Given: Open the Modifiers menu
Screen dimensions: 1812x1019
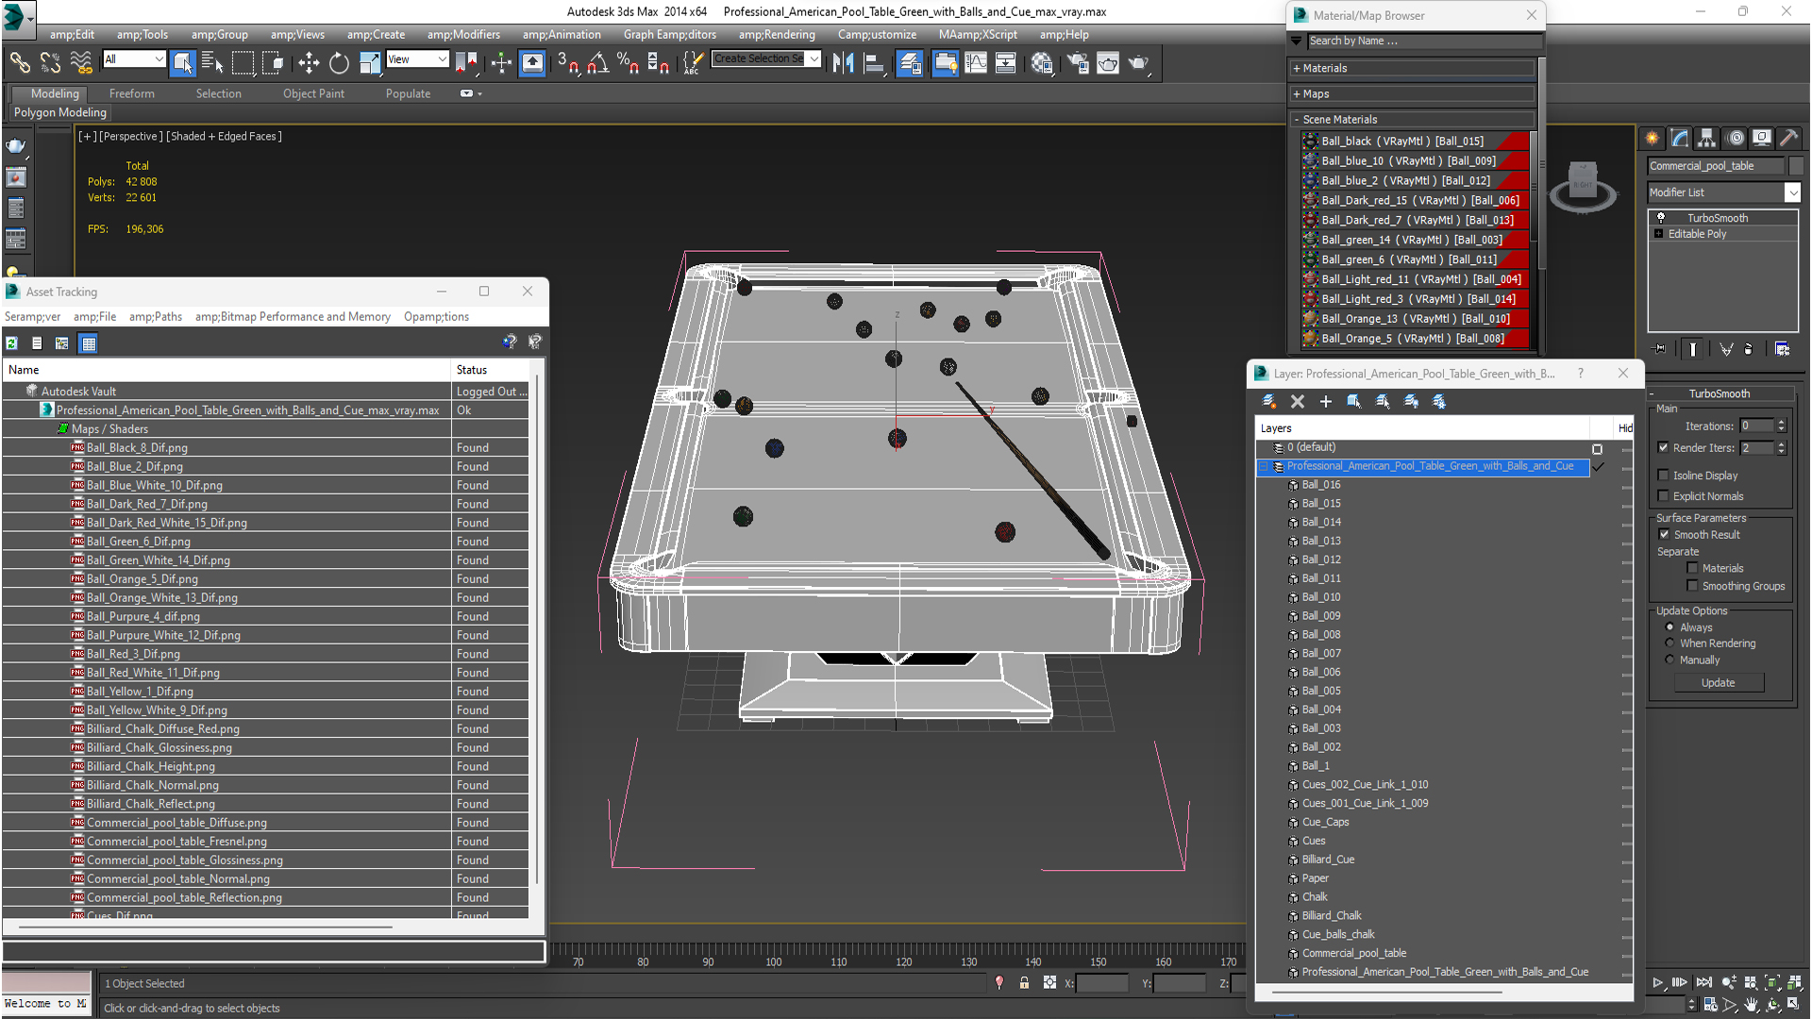Looking at the screenshot, I should (x=463, y=34).
